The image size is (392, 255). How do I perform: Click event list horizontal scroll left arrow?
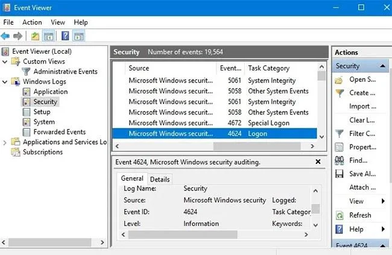coord(117,146)
